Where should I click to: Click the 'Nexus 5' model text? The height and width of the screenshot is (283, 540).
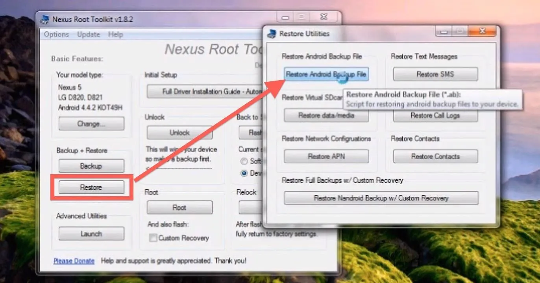70,87
